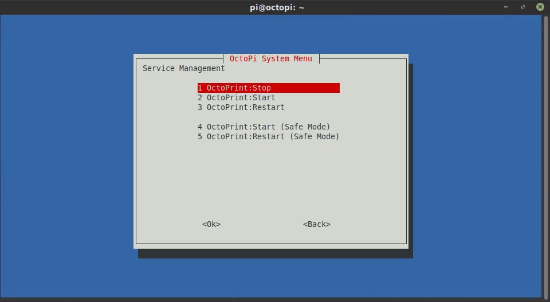Click the "OctoPi System Menu" dialog title
550x302 pixels.
coord(271,58)
